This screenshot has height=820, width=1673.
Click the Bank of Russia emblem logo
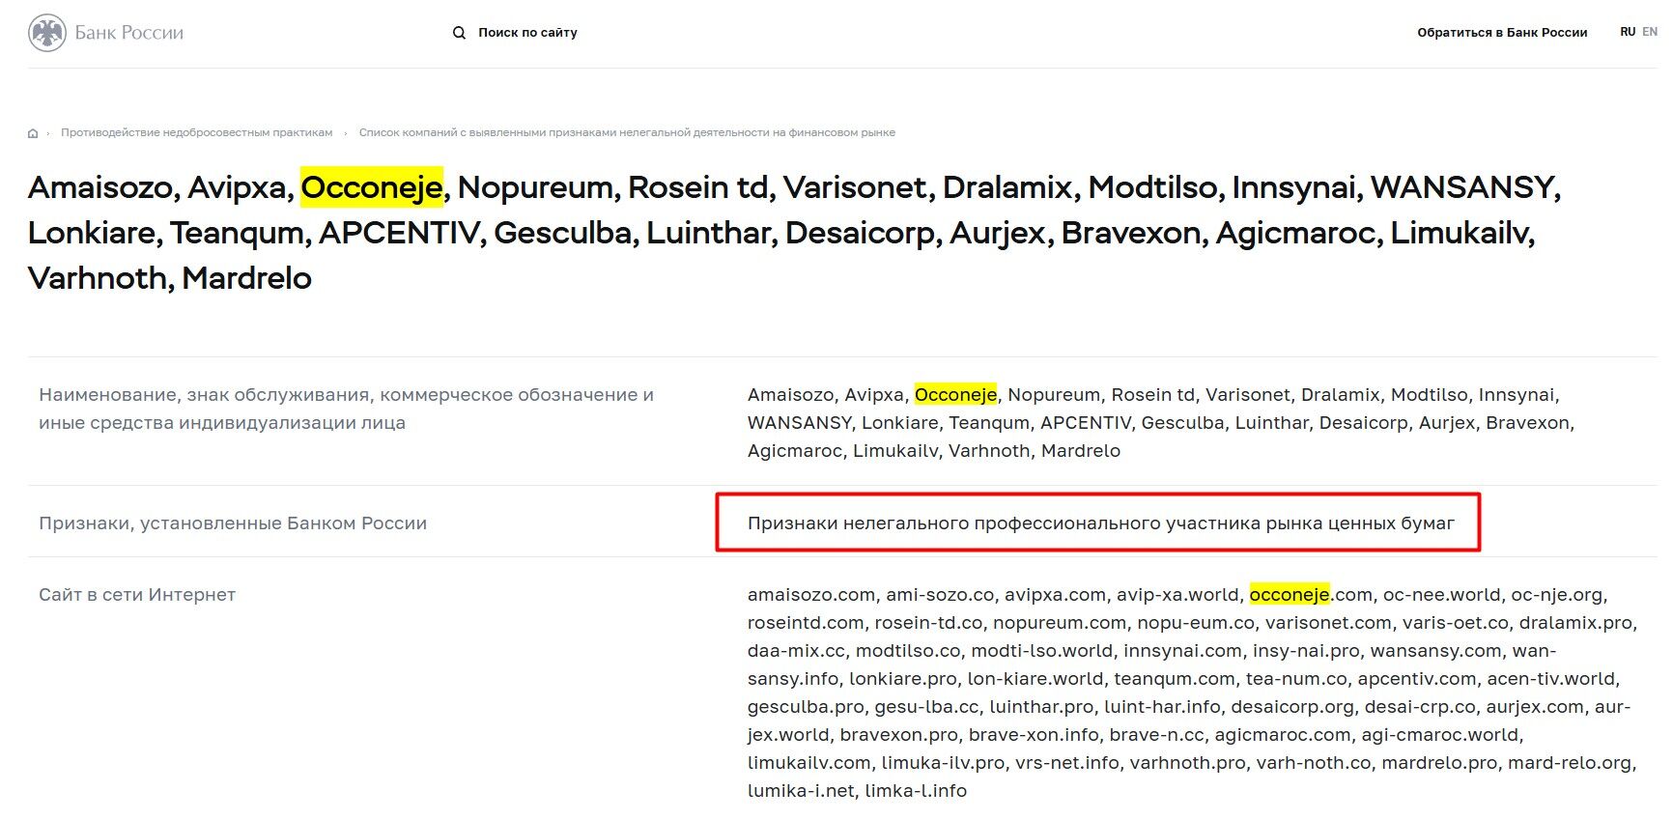[46, 33]
